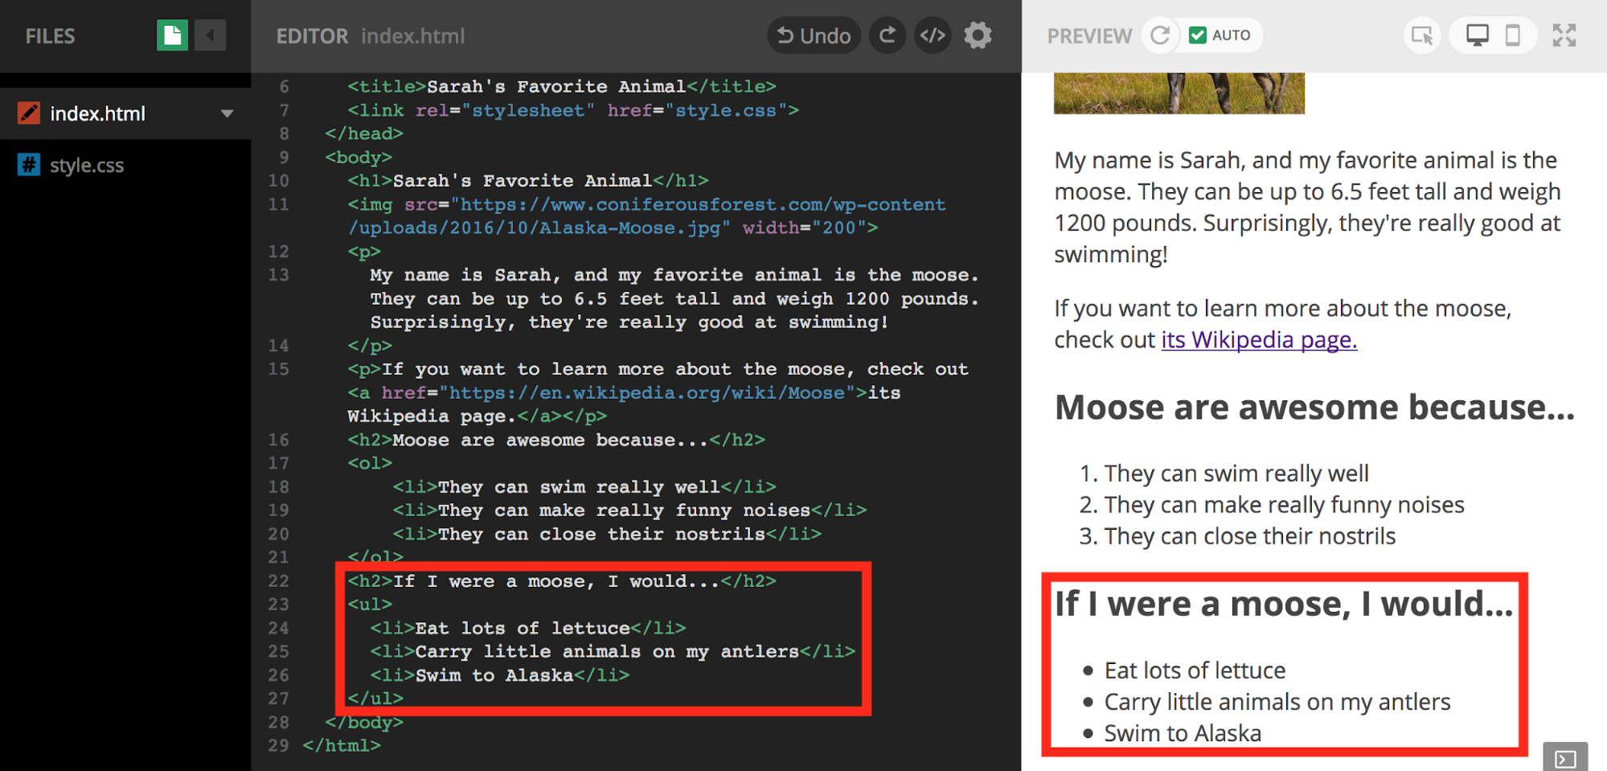Toggle the AUTO refresh checkbox
The height and width of the screenshot is (771, 1607).
click(x=1198, y=35)
